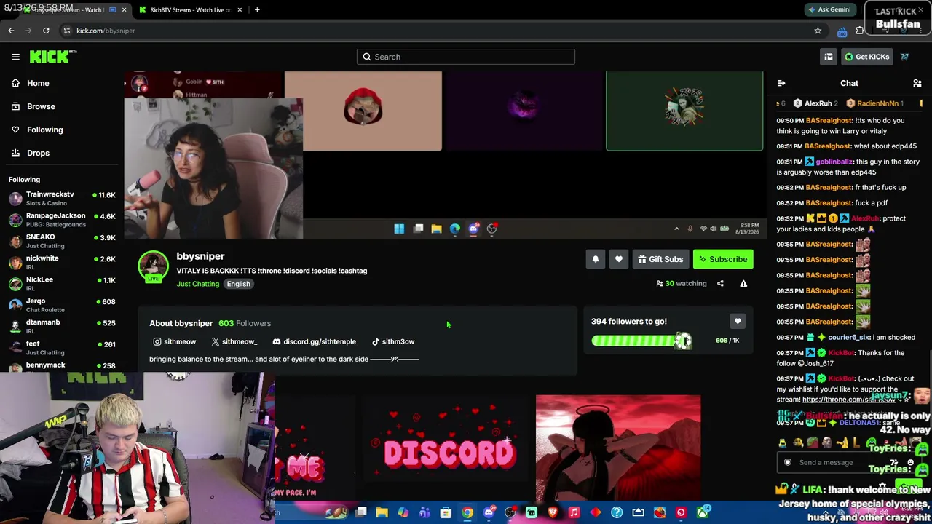The image size is (932, 524).
Task: Open Discord from the taskbar
Action: point(489,512)
